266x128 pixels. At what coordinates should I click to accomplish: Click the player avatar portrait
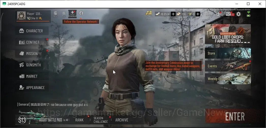click(x=21, y=16)
